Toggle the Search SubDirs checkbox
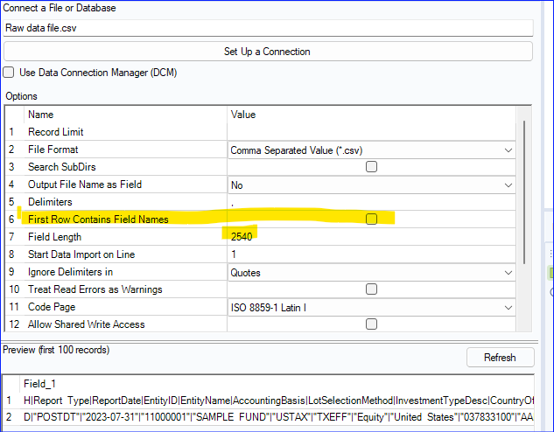This screenshot has height=432, width=554. [371, 167]
